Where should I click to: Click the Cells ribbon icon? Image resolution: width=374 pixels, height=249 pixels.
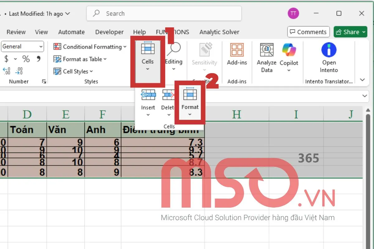point(147,50)
